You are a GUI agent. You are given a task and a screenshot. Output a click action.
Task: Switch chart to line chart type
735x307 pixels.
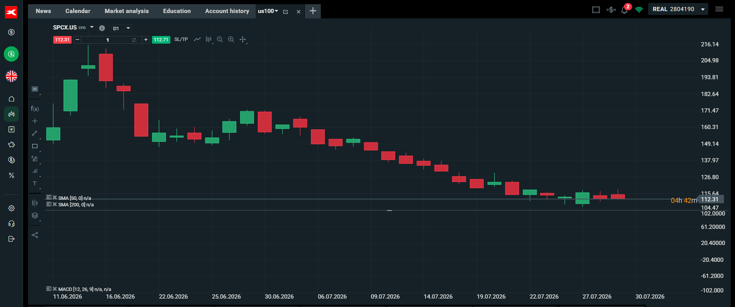coord(197,39)
